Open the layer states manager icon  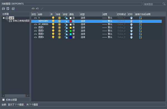click(13, 9)
